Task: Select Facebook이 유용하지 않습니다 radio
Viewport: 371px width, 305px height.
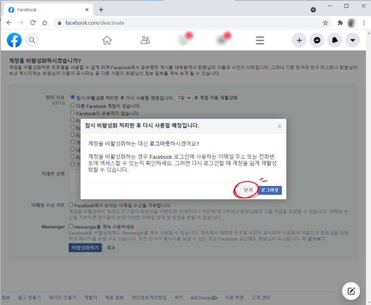Action: pos(72,113)
